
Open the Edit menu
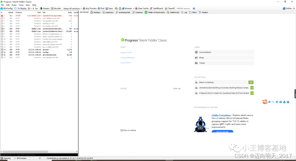tap(8, 5)
